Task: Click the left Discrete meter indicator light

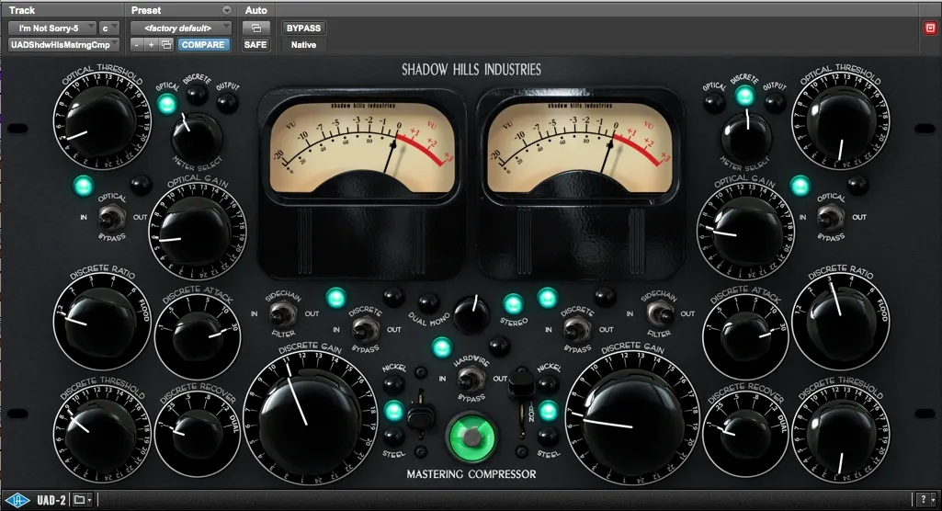Action: pyautogui.click(x=197, y=94)
